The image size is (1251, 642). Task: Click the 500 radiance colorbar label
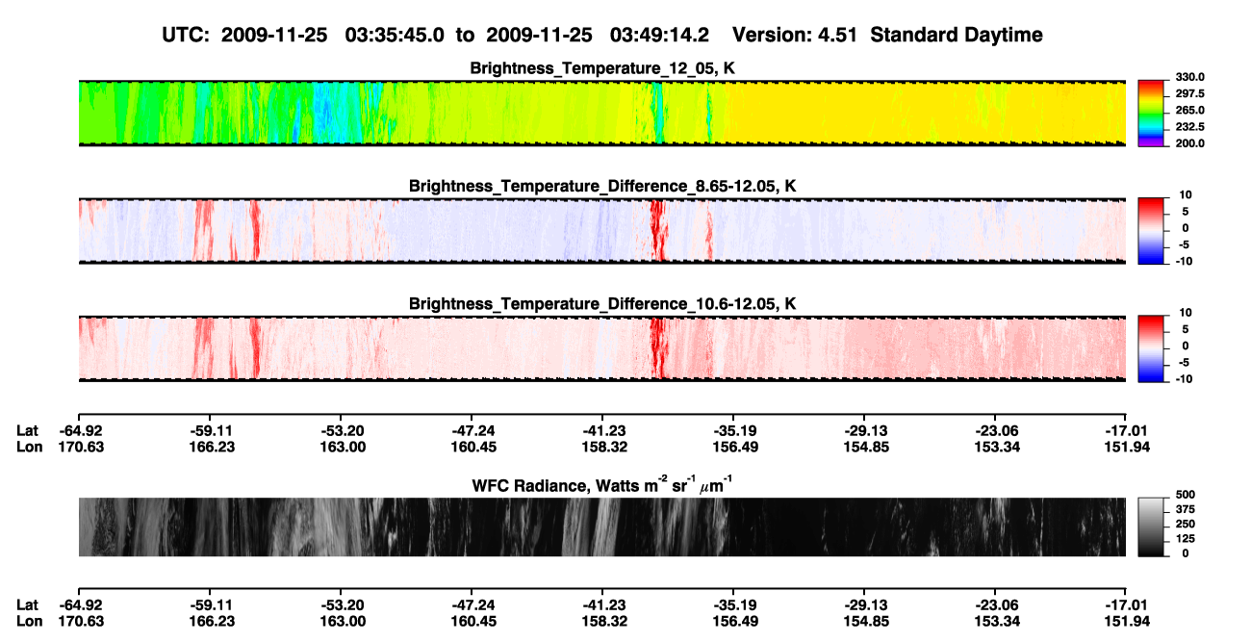point(1186,494)
